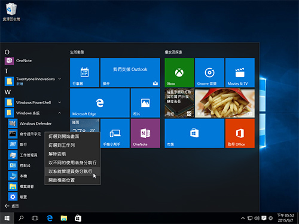Expand the Twentyone Innovations folder chevron

pyautogui.click(x=60, y=79)
